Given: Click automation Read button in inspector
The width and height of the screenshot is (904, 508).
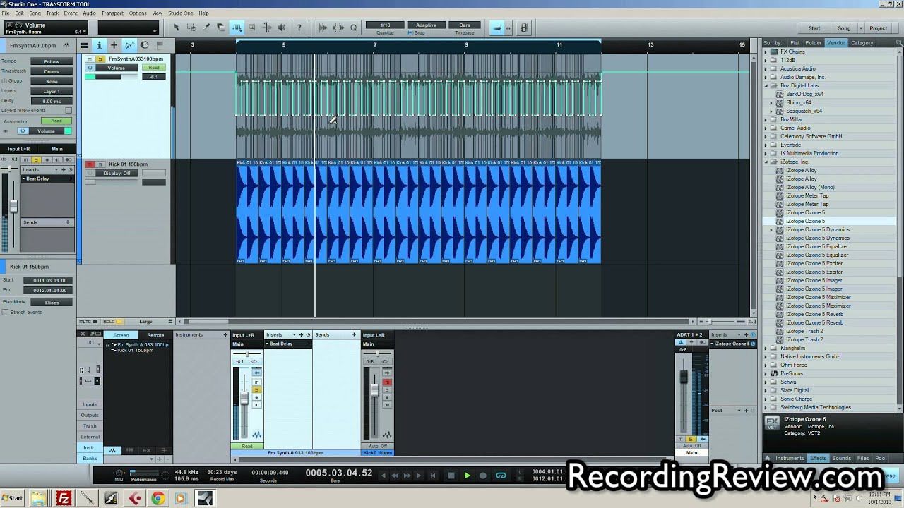Looking at the screenshot, I should point(56,121).
